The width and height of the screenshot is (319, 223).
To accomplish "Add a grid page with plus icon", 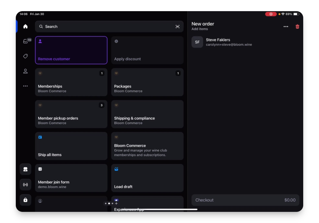I will [x=116, y=203].
